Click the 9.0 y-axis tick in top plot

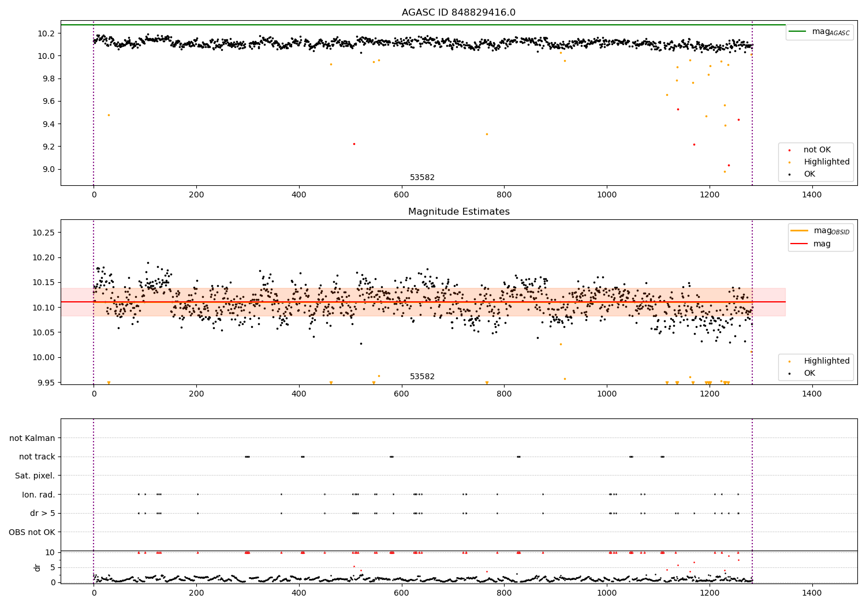(49, 170)
